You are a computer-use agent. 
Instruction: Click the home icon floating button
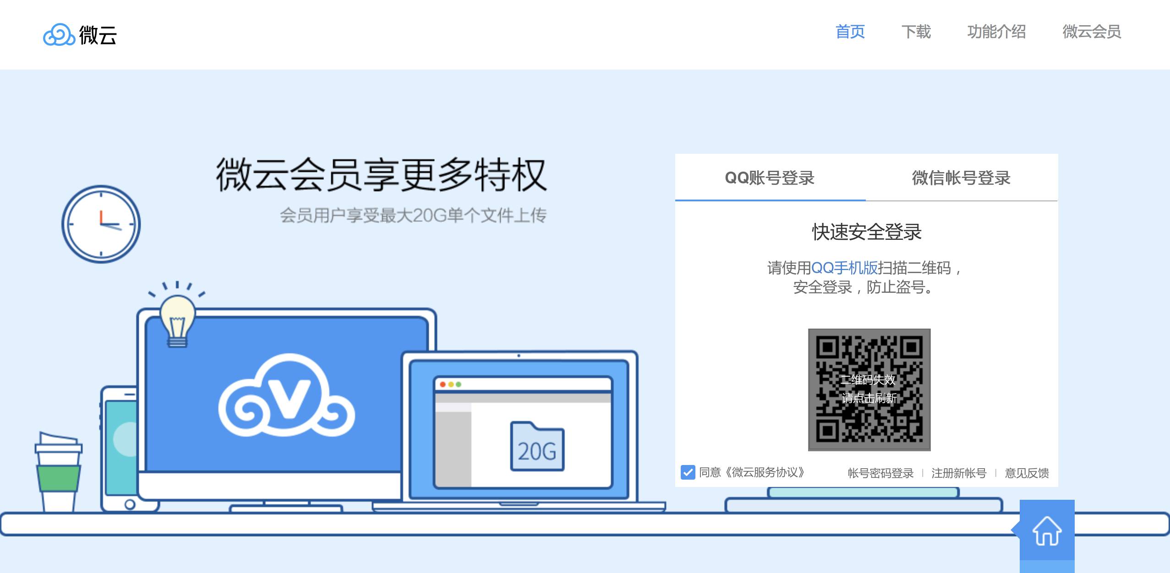[x=1047, y=531]
